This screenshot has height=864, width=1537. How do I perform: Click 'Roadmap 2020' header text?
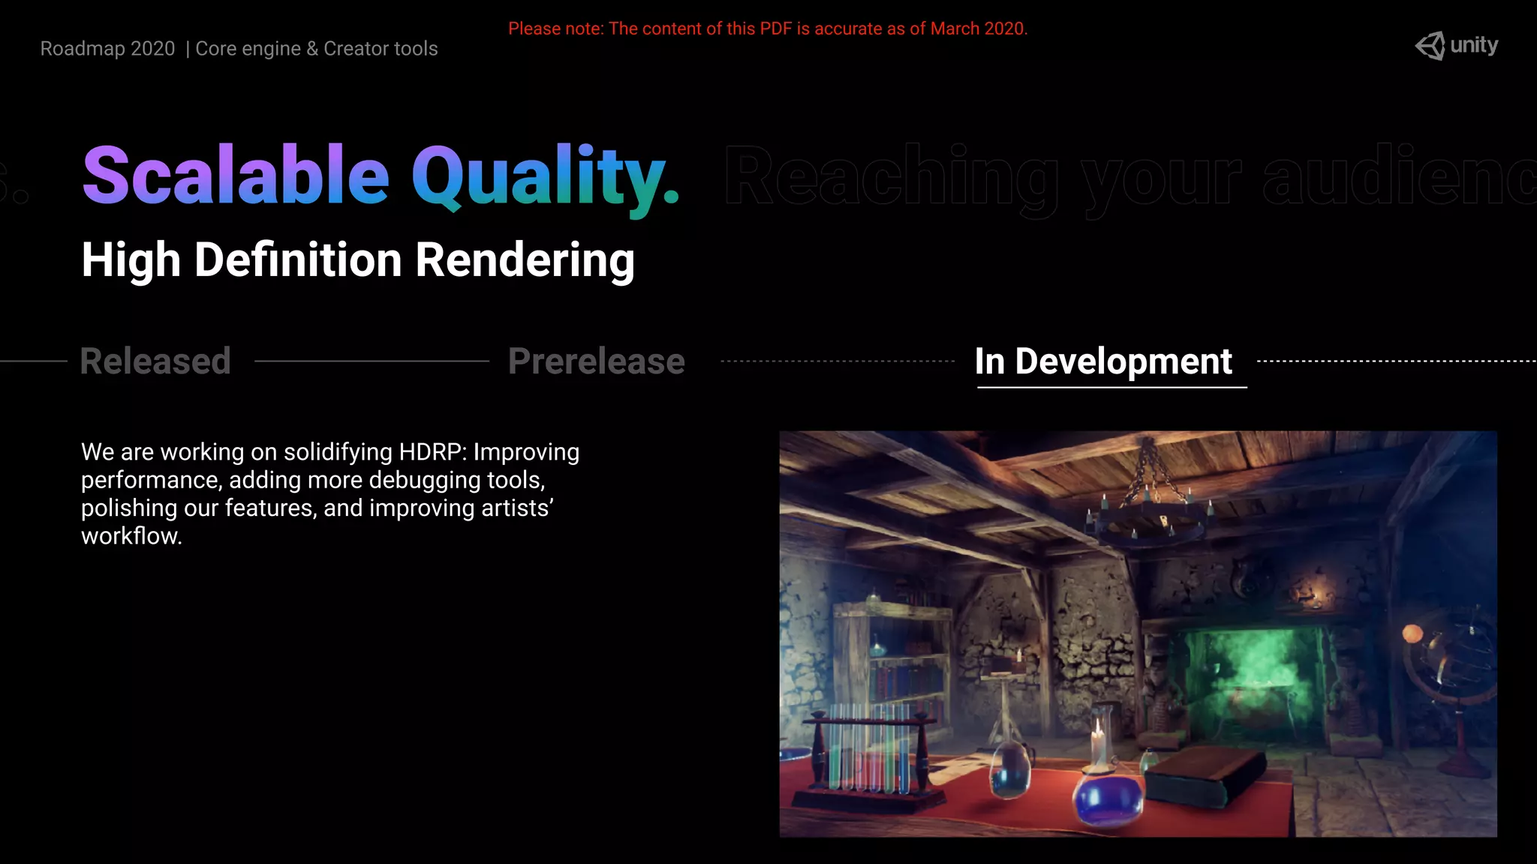[x=107, y=49]
